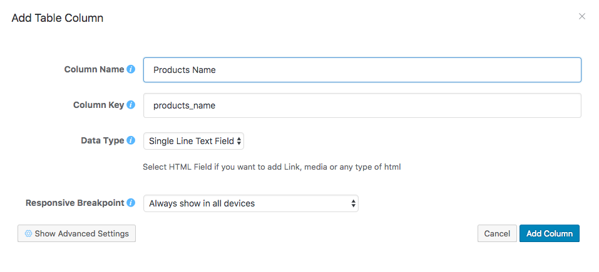Open the Responsive Breakpoint dropdown

[250, 203]
